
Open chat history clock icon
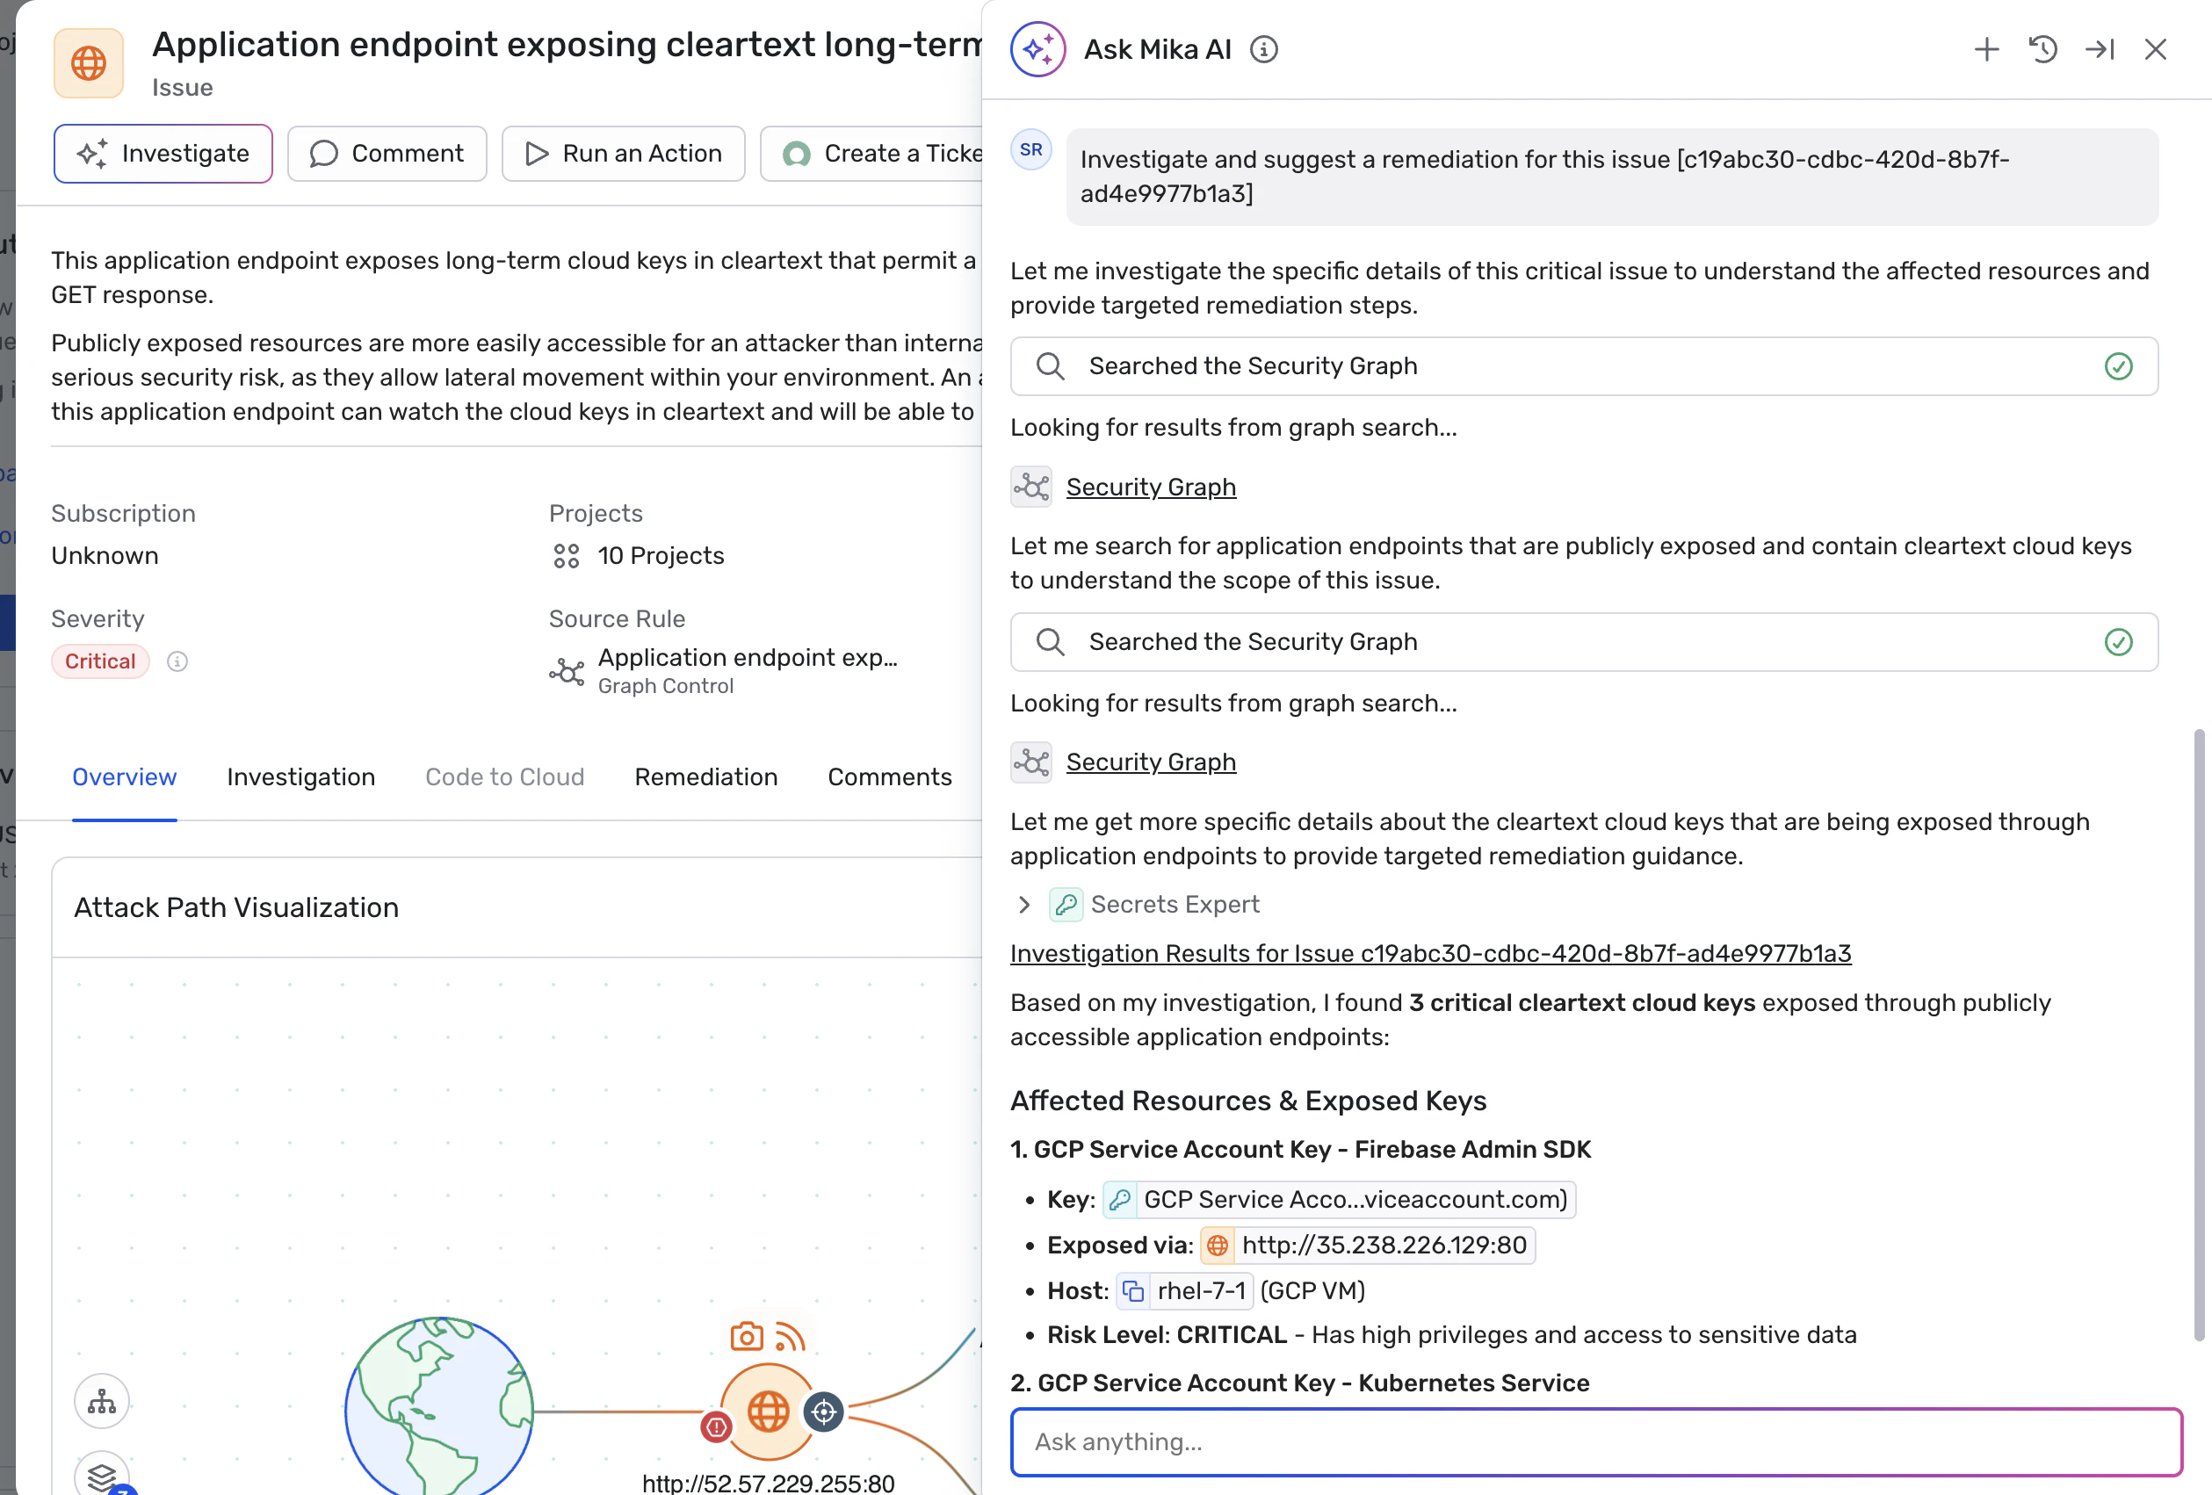[2042, 49]
